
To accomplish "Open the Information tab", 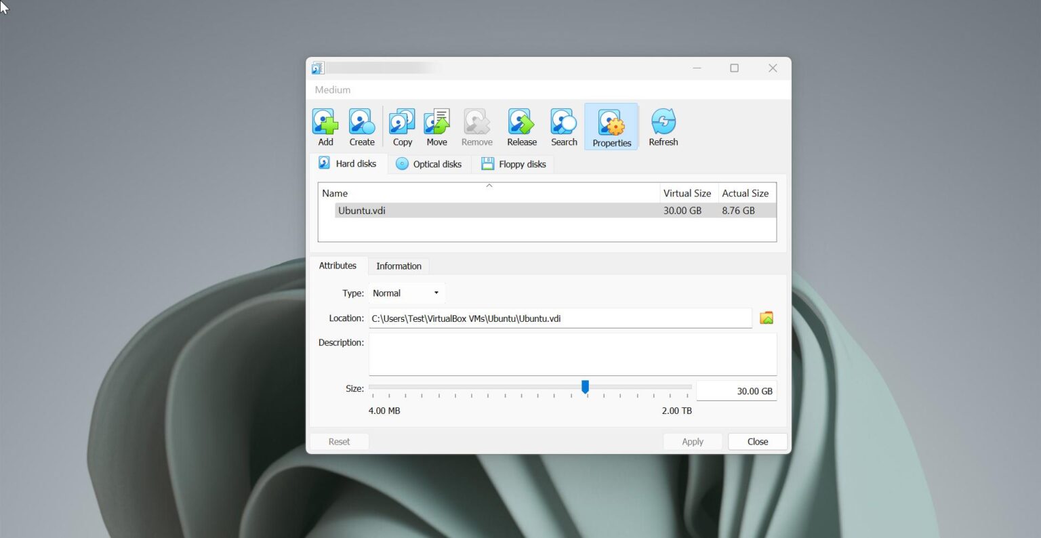I will coord(399,266).
